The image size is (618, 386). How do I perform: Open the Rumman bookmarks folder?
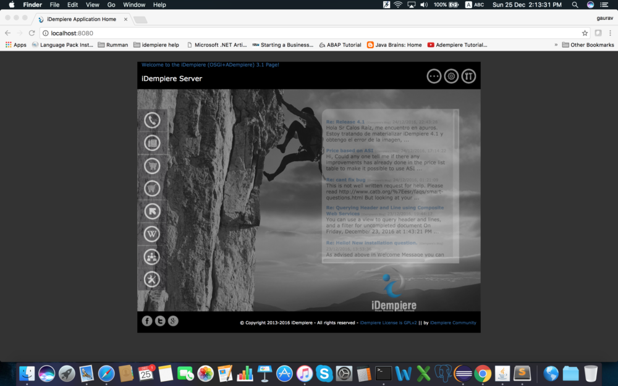click(113, 45)
